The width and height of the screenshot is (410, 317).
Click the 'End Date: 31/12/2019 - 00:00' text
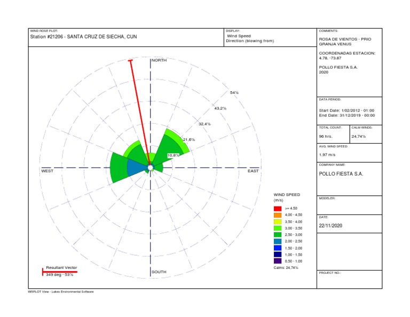coord(346,115)
